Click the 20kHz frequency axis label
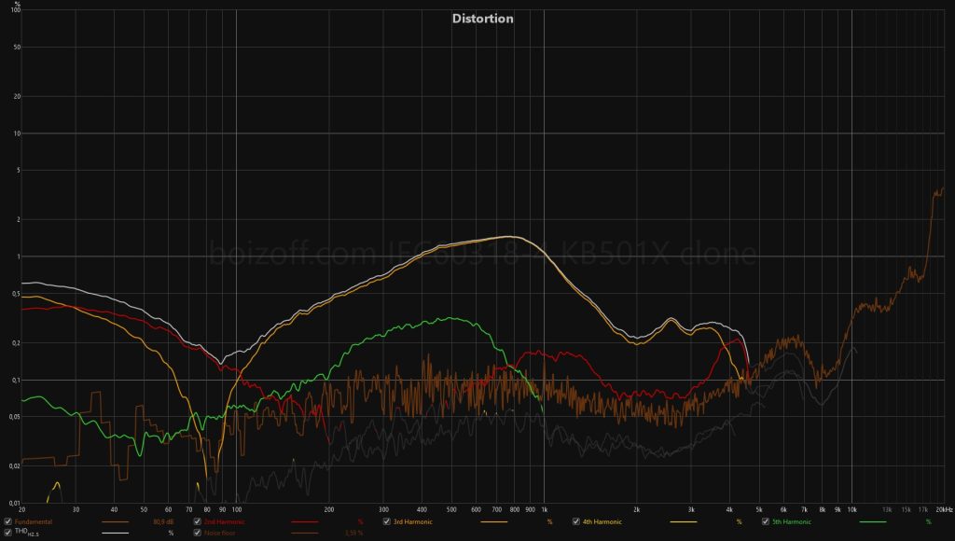 [x=944, y=509]
